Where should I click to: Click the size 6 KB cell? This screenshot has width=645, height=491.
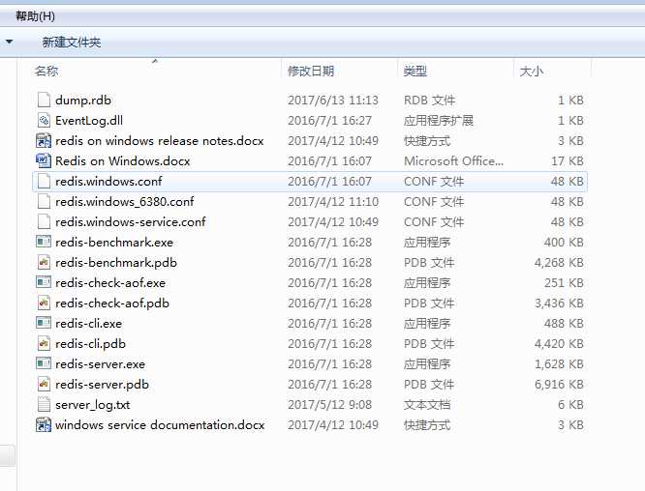tap(570, 405)
